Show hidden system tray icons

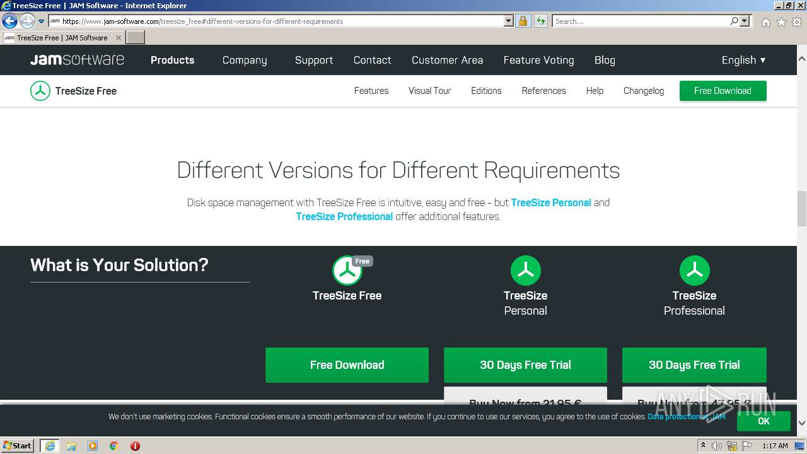coord(703,446)
